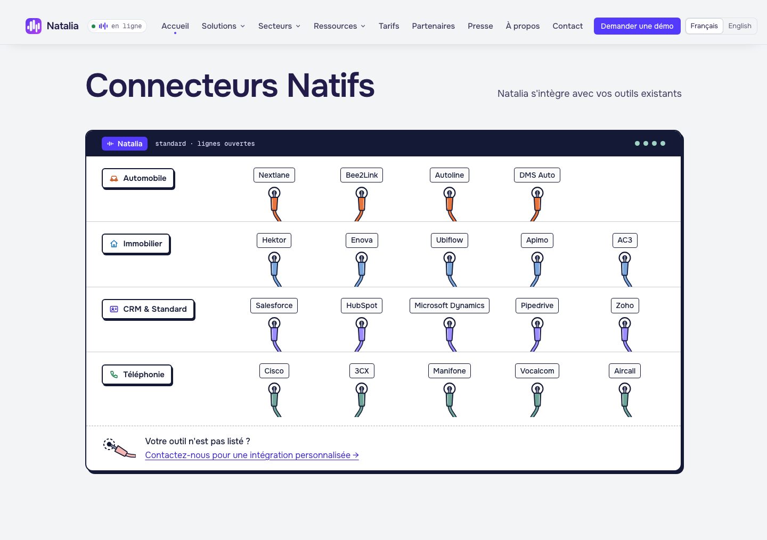Click the unplugged cable icon beside custom integration

119,448
